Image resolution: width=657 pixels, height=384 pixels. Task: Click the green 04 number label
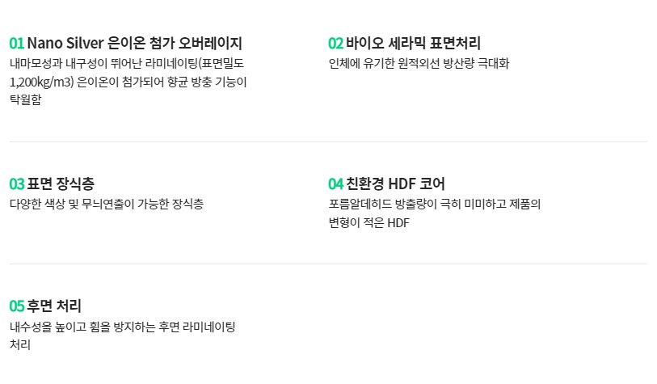(x=335, y=184)
